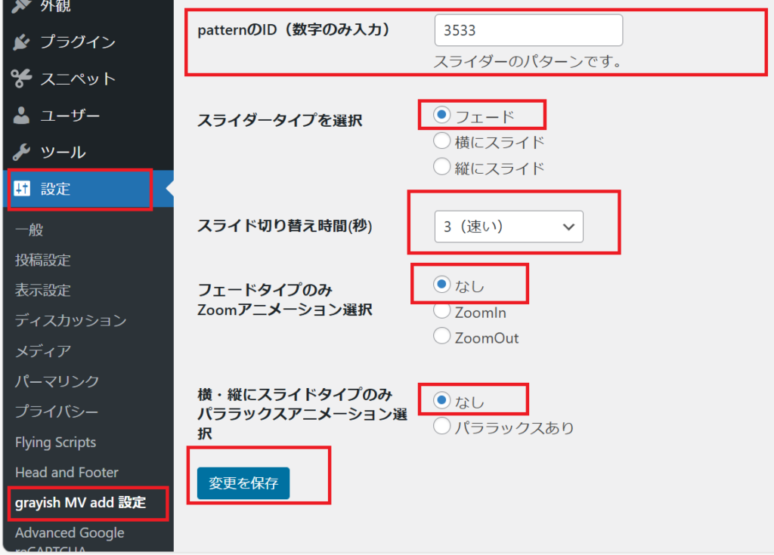Click the pattern ID input field
The height and width of the screenshot is (555, 774).
pos(528,30)
